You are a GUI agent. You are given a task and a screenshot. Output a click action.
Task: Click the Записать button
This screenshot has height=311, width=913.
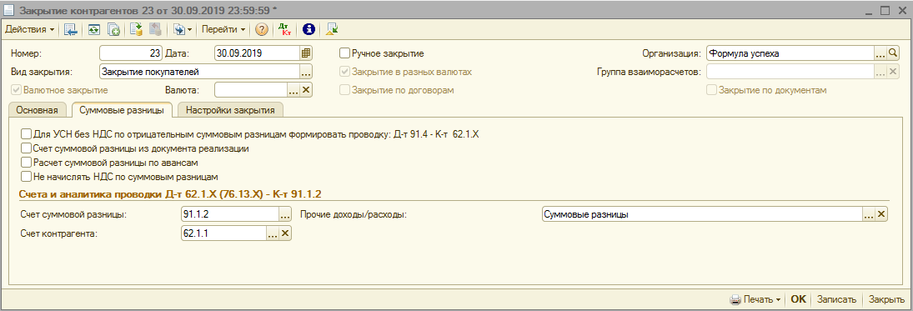(x=837, y=299)
